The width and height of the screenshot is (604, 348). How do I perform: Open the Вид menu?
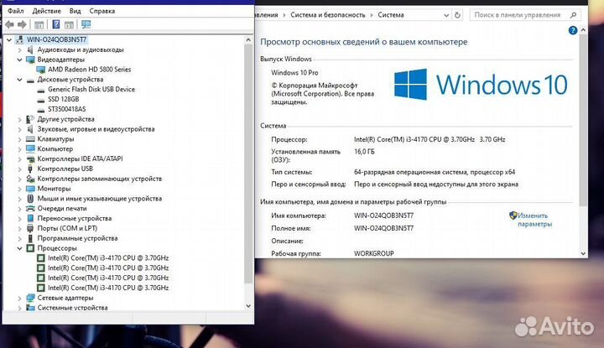[x=75, y=11]
